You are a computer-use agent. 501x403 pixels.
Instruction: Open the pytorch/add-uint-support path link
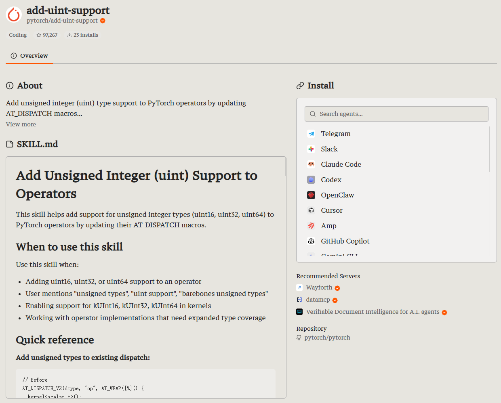pyautogui.click(x=62, y=21)
